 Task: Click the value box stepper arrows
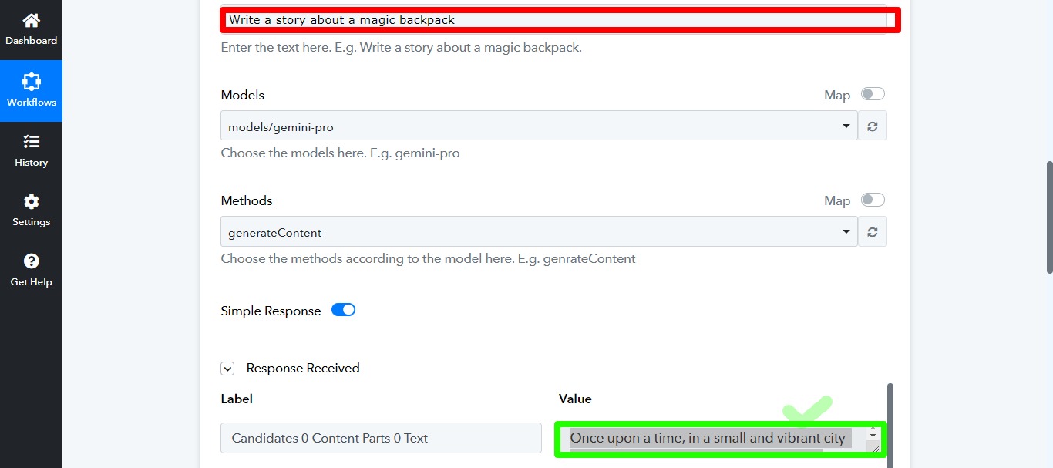(873, 433)
